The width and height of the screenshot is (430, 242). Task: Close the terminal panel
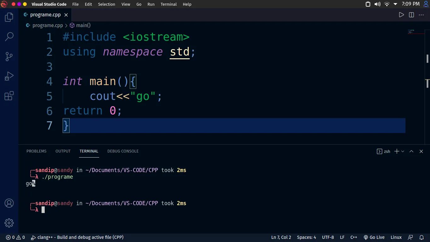tap(421, 151)
